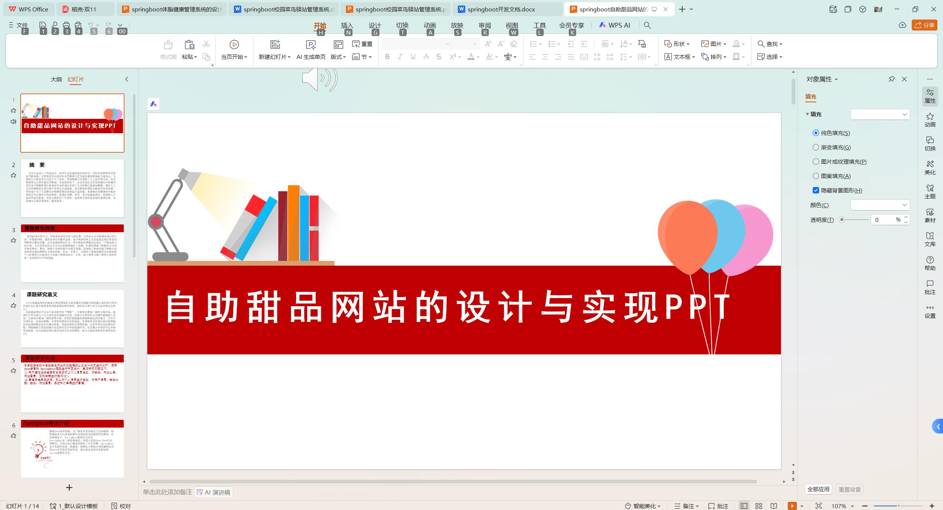
Task: Open the 颜色 color dropdown
Action: tap(880, 205)
